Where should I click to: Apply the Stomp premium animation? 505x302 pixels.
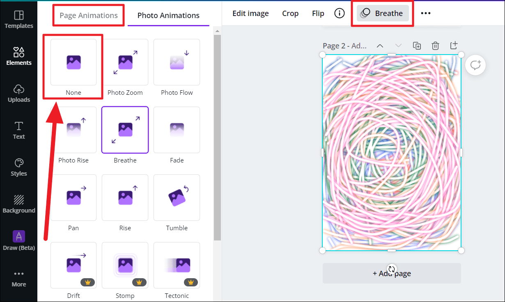125,265
